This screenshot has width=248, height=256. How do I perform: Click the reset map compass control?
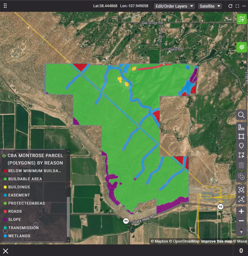click(241, 231)
